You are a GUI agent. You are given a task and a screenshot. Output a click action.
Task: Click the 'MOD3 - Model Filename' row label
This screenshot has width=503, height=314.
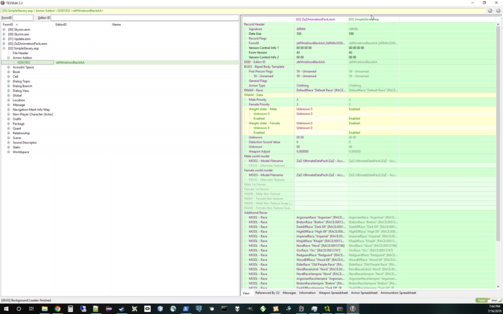click(x=266, y=175)
